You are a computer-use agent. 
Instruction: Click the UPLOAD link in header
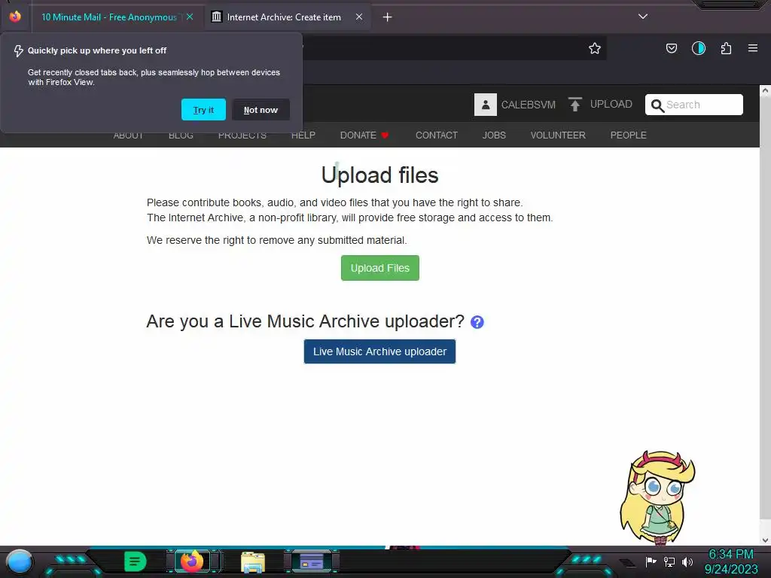click(611, 104)
